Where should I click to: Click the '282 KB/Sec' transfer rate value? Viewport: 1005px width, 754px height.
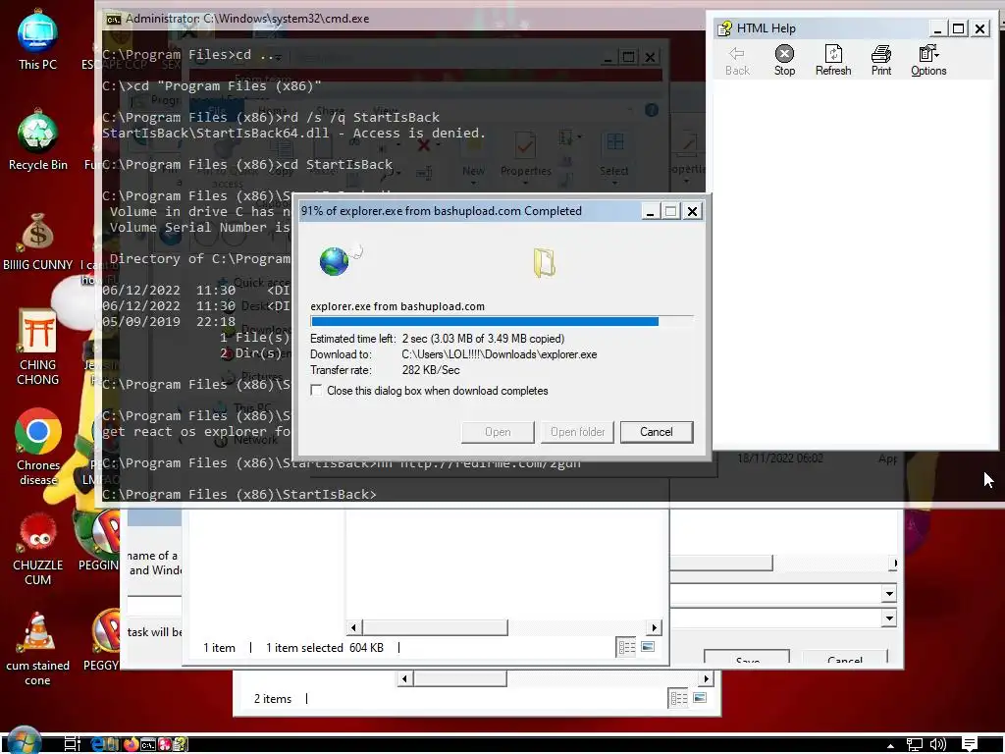(431, 370)
